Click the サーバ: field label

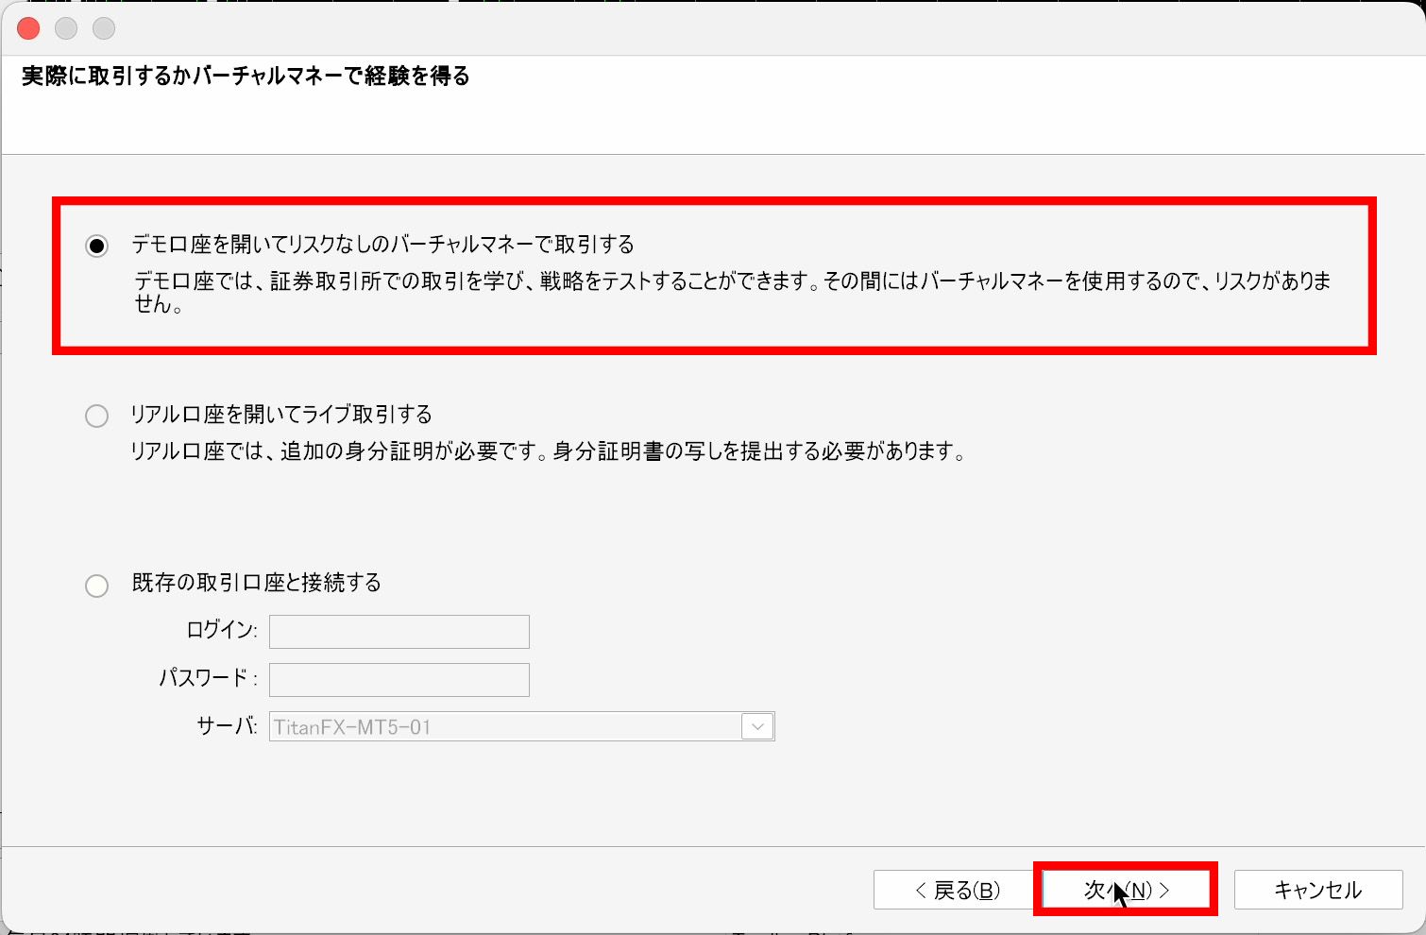tap(227, 726)
